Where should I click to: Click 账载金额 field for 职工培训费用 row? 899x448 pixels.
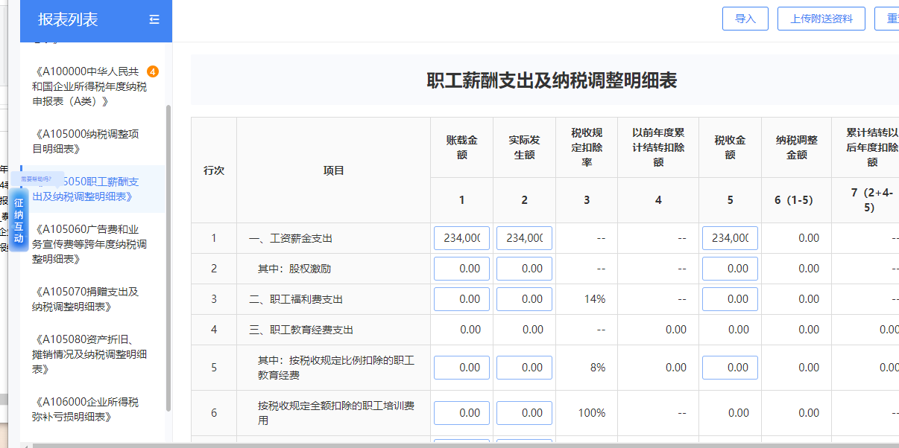click(x=461, y=413)
